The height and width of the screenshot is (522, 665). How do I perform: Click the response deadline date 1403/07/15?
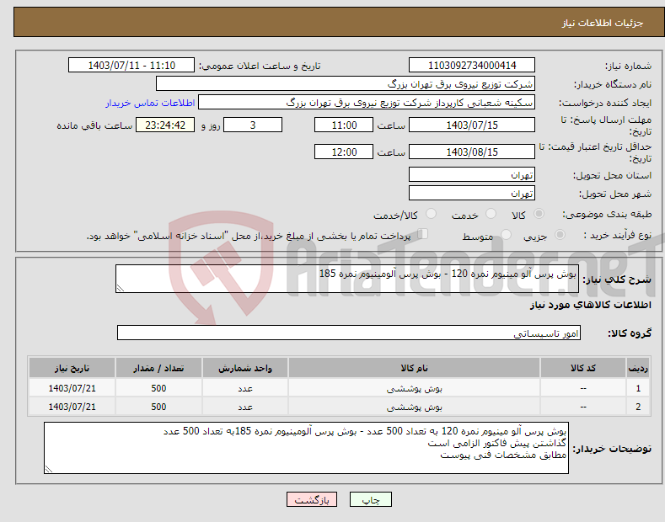(472, 125)
